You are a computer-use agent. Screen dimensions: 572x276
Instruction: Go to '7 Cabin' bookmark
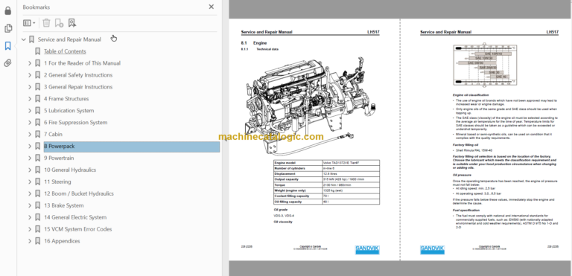[x=54, y=134]
